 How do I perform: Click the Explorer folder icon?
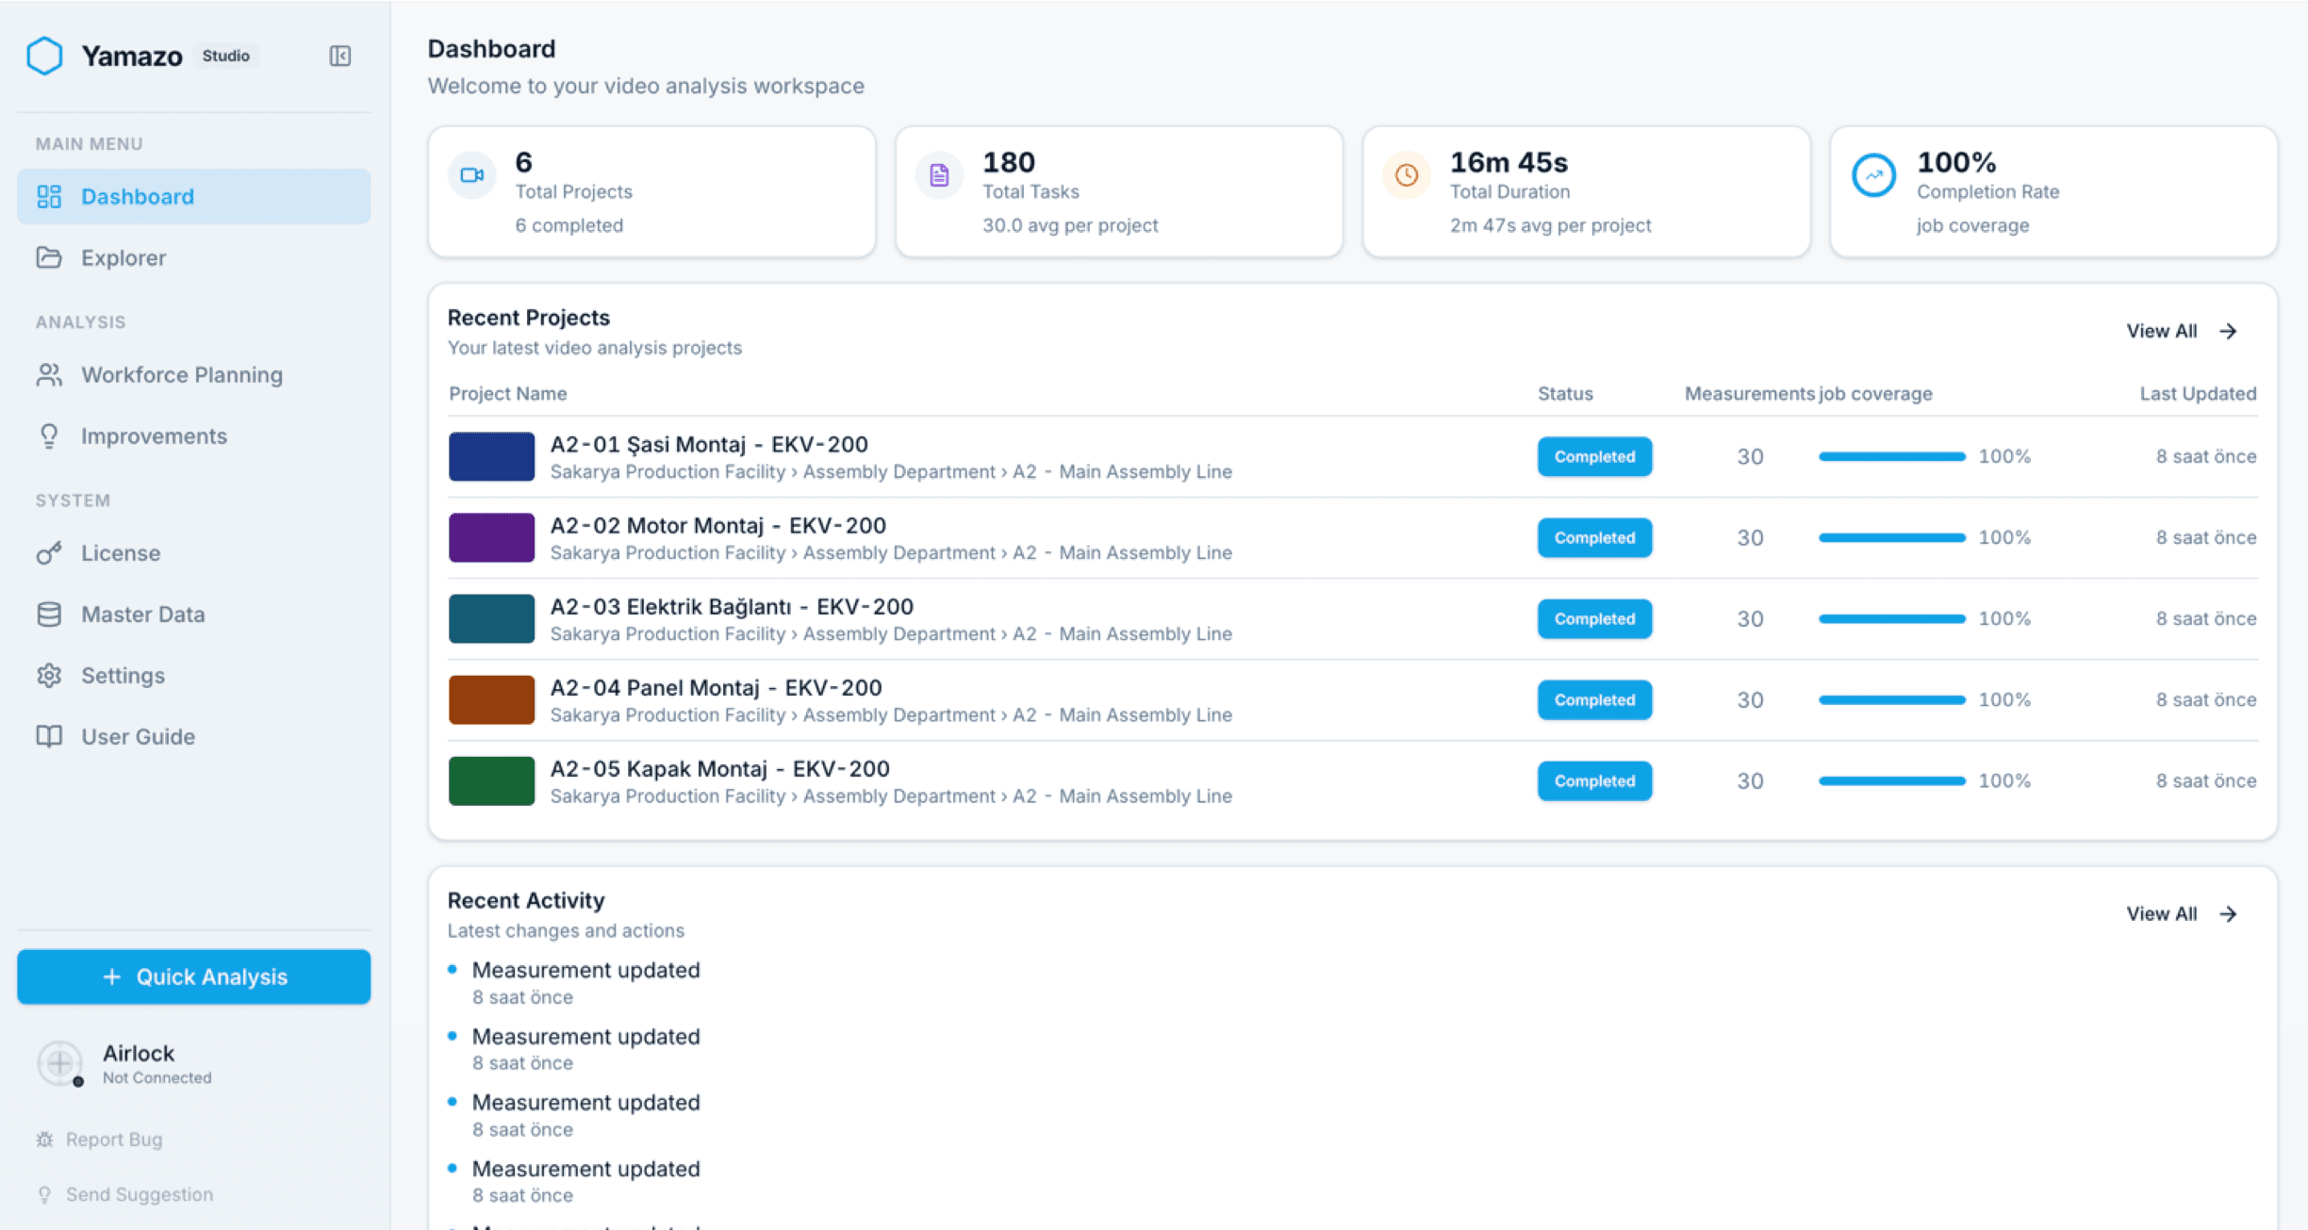49,257
